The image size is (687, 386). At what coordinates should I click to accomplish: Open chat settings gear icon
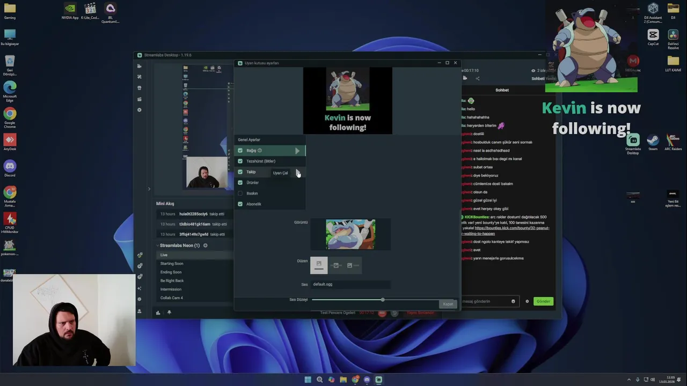(527, 301)
